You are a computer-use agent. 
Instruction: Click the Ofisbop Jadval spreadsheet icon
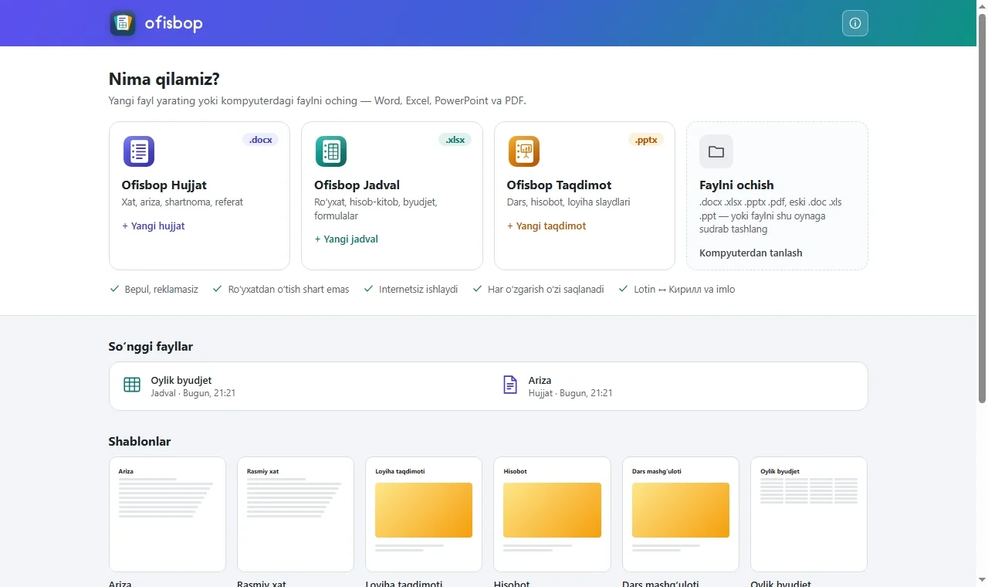(x=331, y=151)
